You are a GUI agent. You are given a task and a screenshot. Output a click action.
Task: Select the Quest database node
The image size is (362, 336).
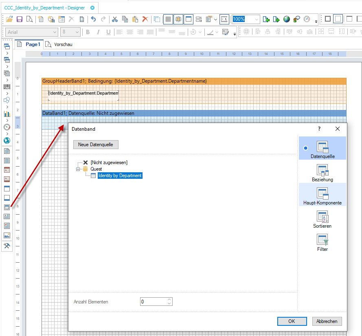[x=96, y=169]
